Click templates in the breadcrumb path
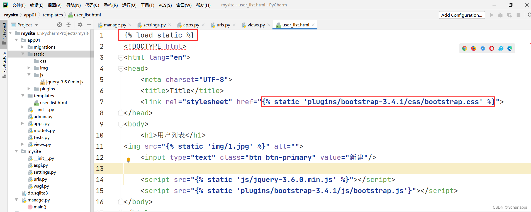This screenshot has height=212, width=531. click(53, 15)
